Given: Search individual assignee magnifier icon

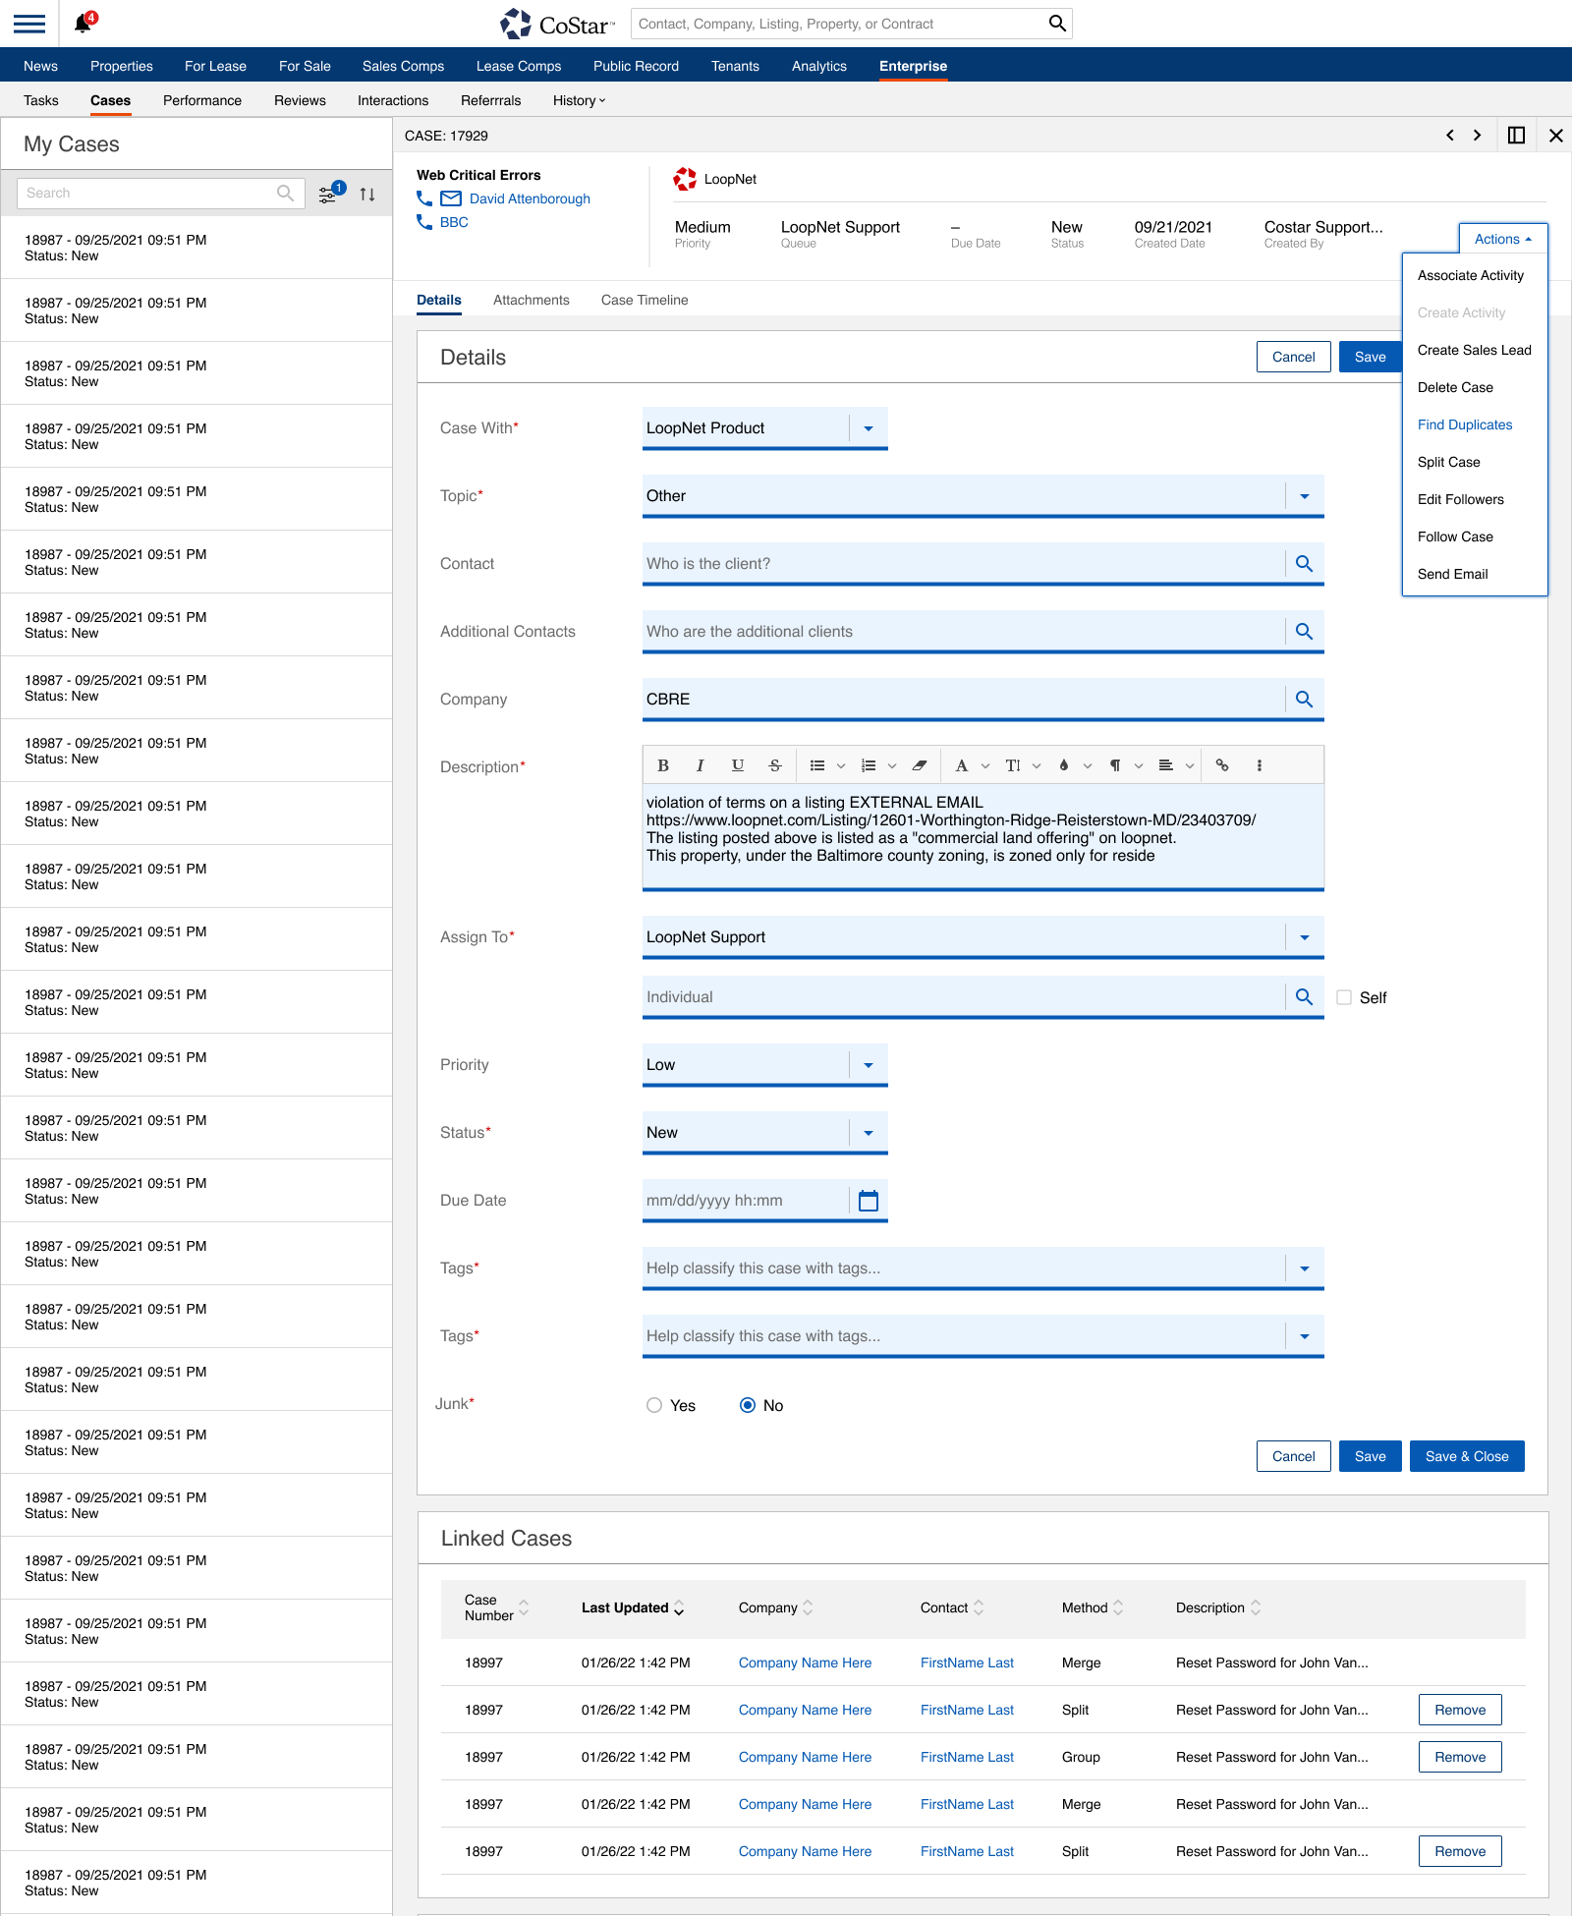Looking at the screenshot, I should coord(1304,997).
